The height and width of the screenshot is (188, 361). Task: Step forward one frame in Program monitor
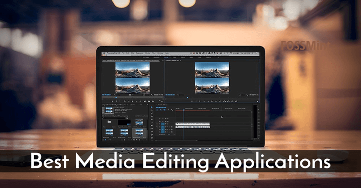(x=216, y=101)
